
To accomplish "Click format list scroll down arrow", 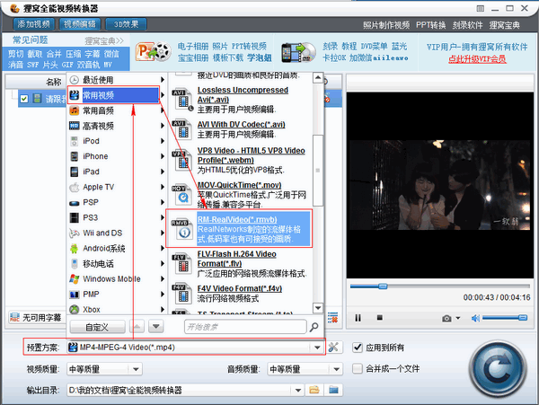I will (x=318, y=307).
